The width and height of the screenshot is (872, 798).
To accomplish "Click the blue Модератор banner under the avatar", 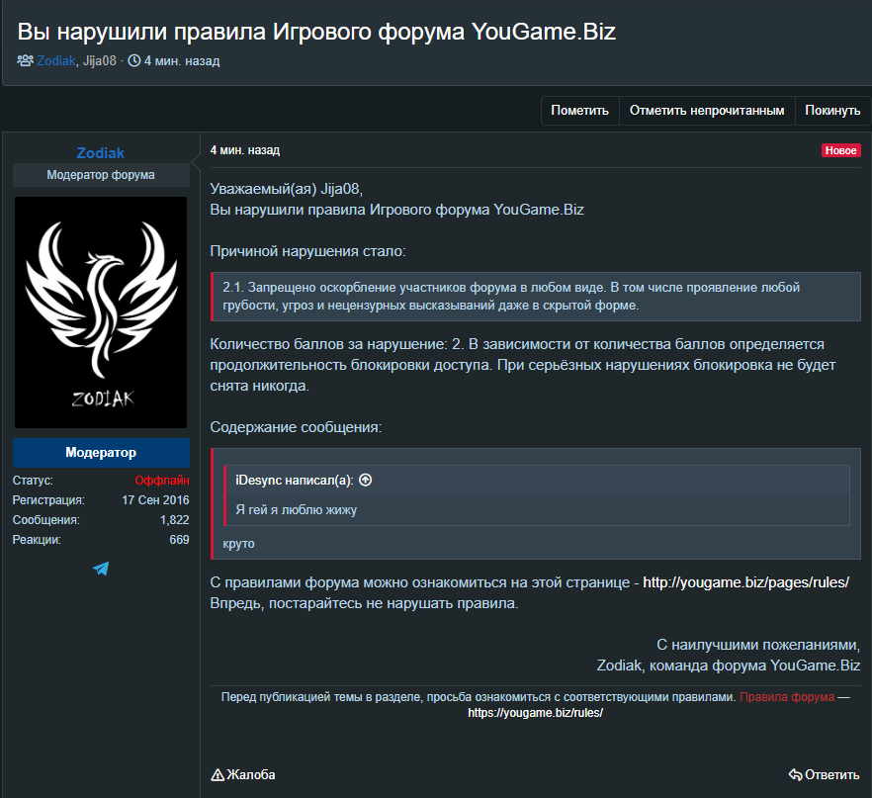I will (x=100, y=453).
